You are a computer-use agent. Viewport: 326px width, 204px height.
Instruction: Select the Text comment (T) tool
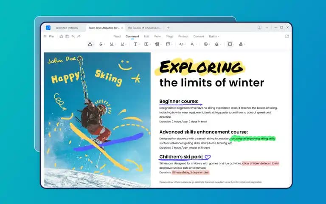[135, 44]
